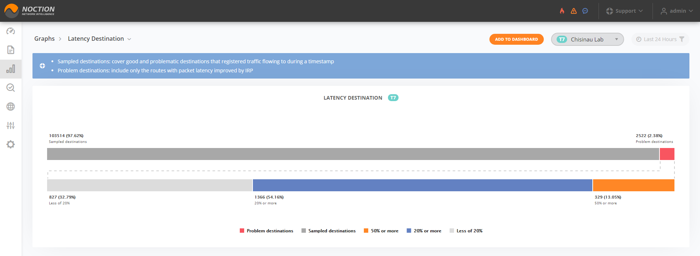Click the filter funnel icon

tap(682, 39)
